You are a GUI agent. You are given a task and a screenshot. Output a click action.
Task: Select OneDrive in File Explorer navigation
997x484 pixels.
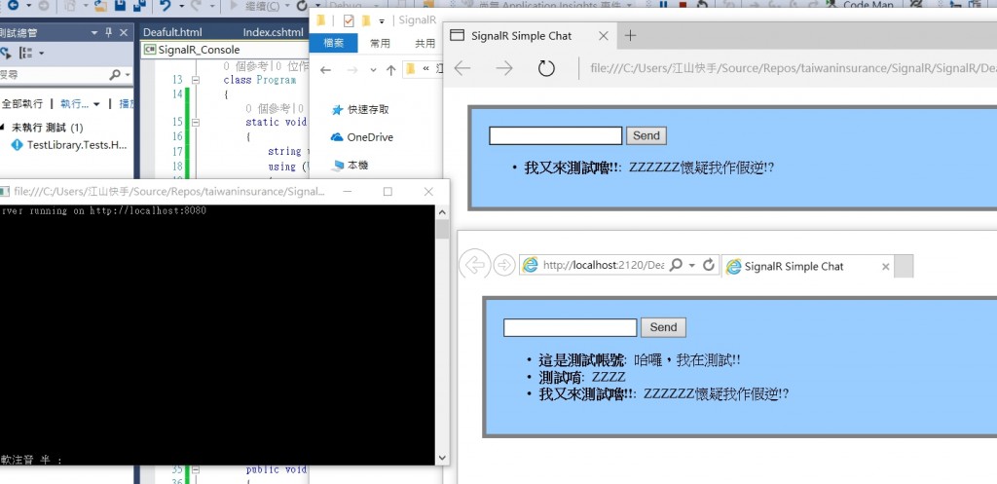[362, 136]
